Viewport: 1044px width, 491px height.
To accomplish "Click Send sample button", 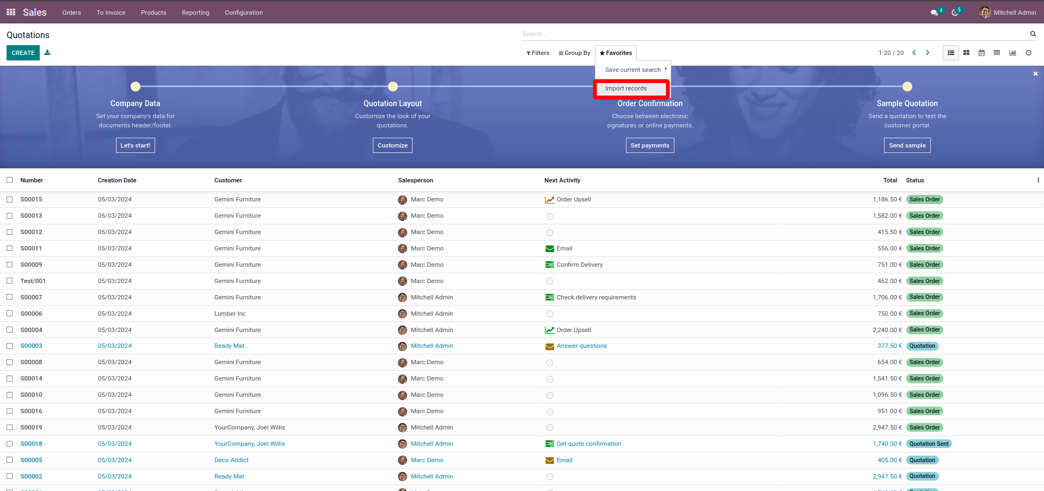I will (x=907, y=145).
